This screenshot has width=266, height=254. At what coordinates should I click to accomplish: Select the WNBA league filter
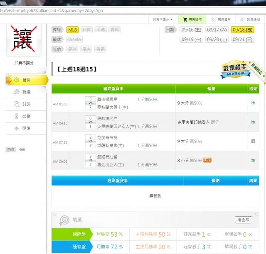point(75,39)
